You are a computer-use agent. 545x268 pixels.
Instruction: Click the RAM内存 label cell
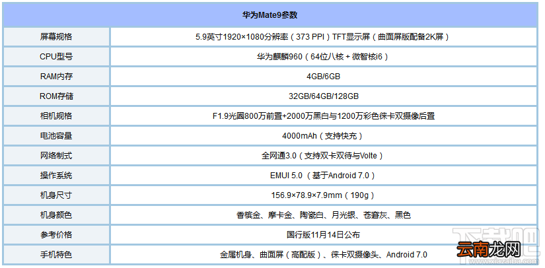[56, 77]
